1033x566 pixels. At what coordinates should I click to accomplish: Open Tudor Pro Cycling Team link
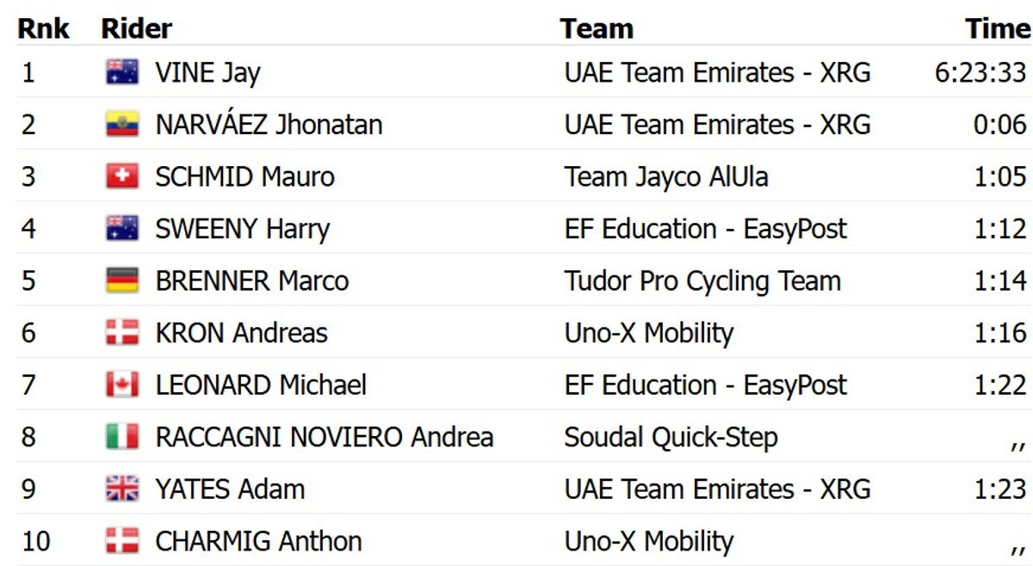702,281
